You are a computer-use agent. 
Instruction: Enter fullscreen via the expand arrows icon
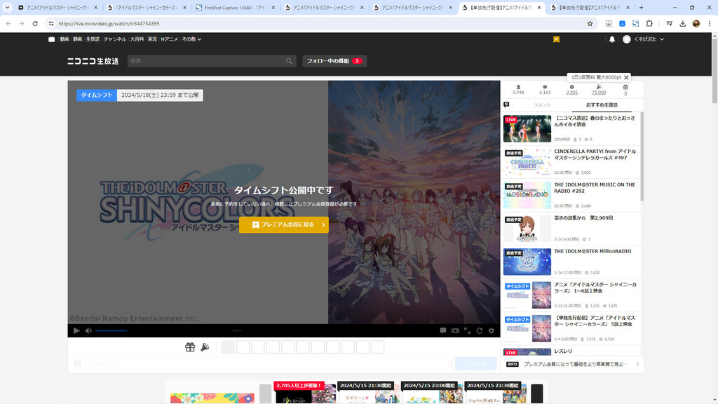pyautogui.click(x=467, y=330)
